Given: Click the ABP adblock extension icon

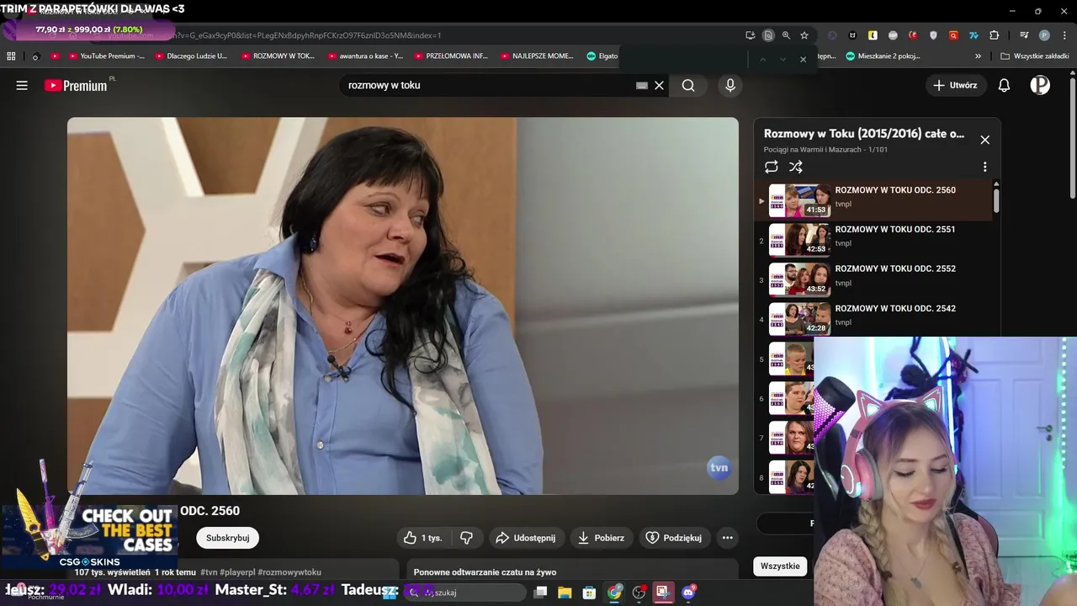Looking at the screenshot, I should point(893,35).
